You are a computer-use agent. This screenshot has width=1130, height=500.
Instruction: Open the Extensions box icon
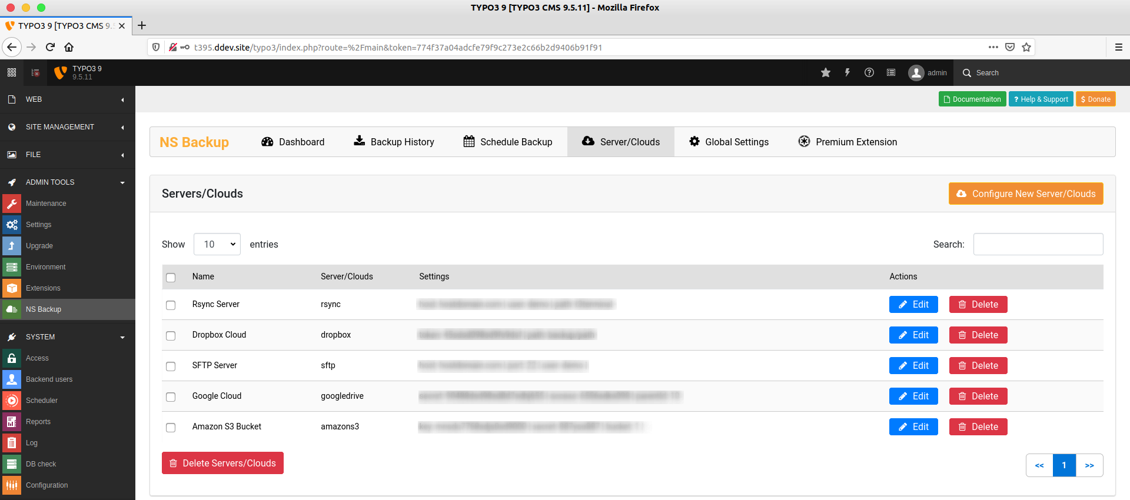12,288
